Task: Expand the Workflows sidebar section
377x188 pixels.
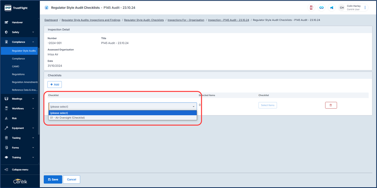Action: (33, 108)
